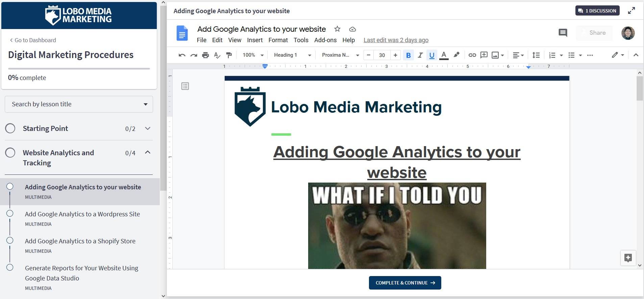Image resolution: width=644 pixels, height=299 pixels.
Task: Click the document vertical scrollbar thumb
Action: pyautogui.click(x=640, y=88)
